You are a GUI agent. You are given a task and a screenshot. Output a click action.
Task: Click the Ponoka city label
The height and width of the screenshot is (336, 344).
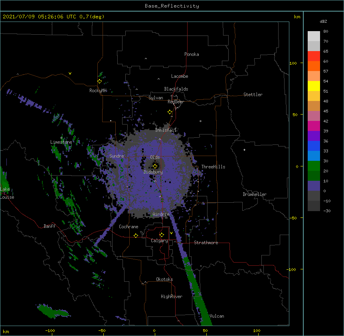click(192, 54)
